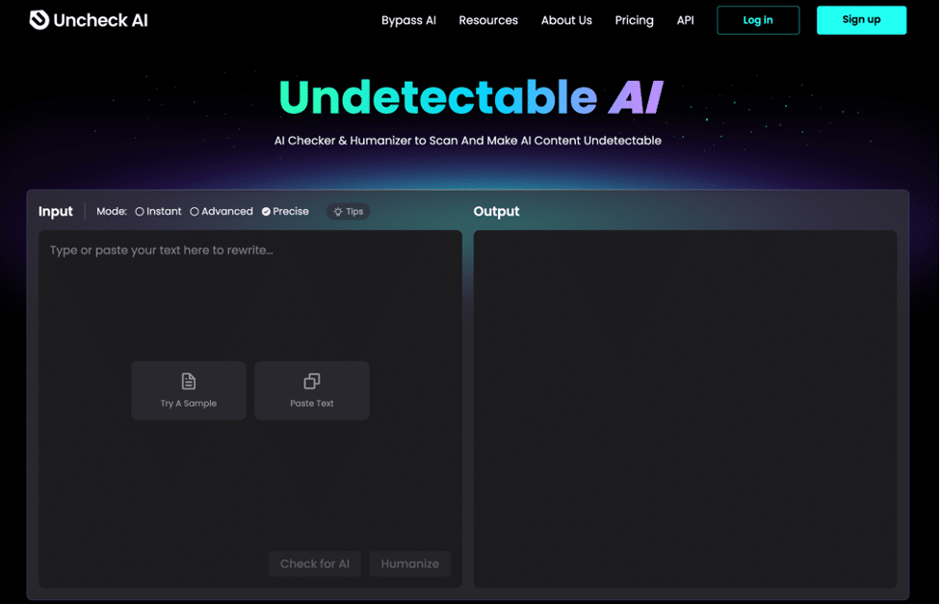
Task: Click the Humanize button
Action: 410,564
